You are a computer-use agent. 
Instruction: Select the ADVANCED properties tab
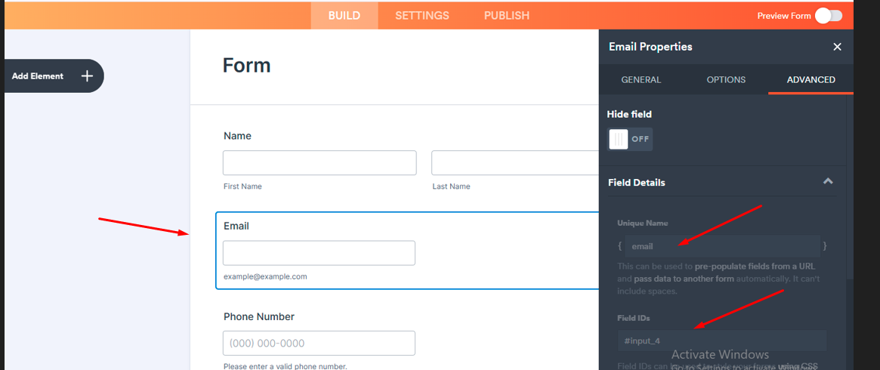click(811, 79)
